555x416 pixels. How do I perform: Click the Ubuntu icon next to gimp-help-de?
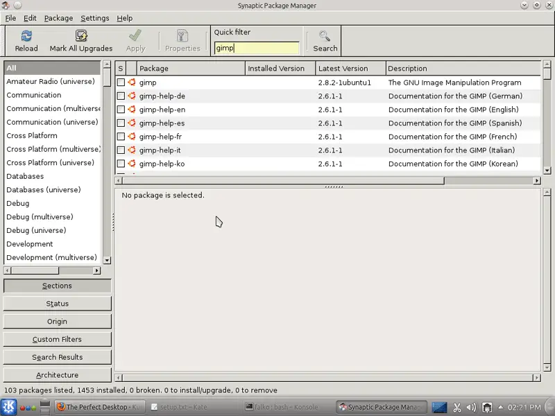[132, 96]
